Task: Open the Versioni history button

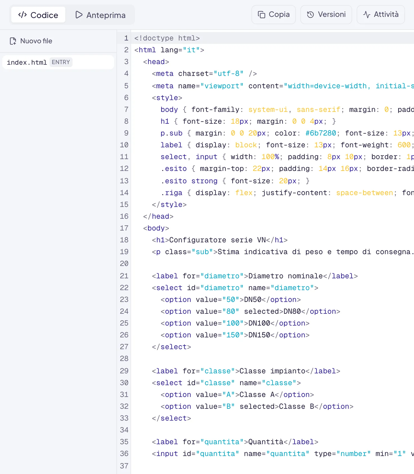Action: 326,15
